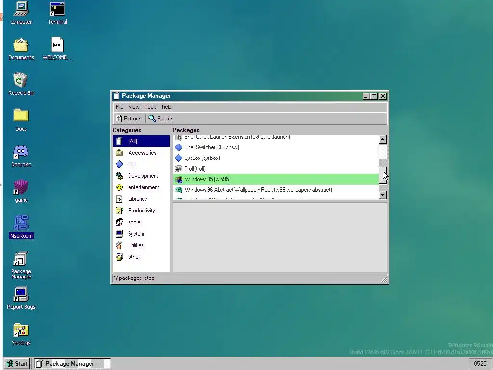Choose the Accessories category

[142, 153]
